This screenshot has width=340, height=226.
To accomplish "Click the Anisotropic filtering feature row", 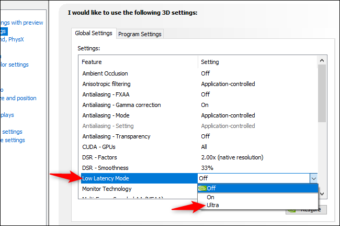I will click(107, 84).
